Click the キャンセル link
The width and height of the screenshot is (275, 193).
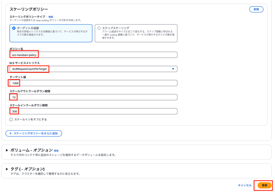tap(245, 185)
